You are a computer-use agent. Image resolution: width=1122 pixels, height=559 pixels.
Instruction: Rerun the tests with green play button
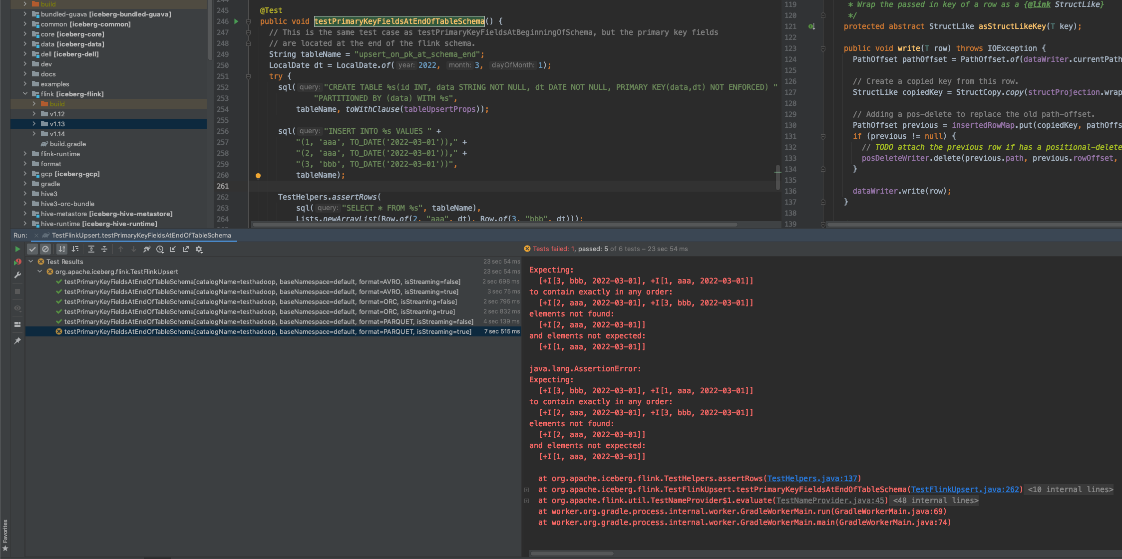coord(17,249)
